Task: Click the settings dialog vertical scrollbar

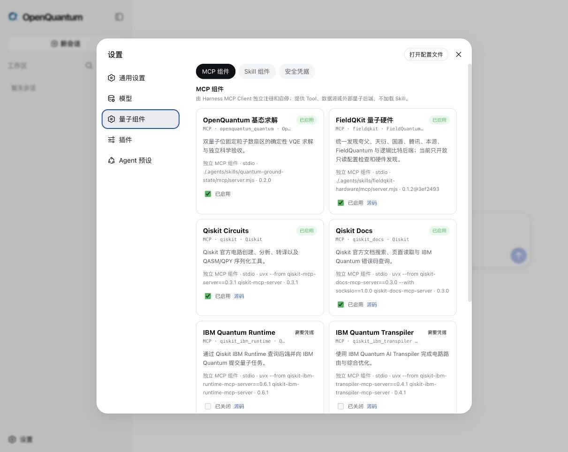Action: [470, 182]
